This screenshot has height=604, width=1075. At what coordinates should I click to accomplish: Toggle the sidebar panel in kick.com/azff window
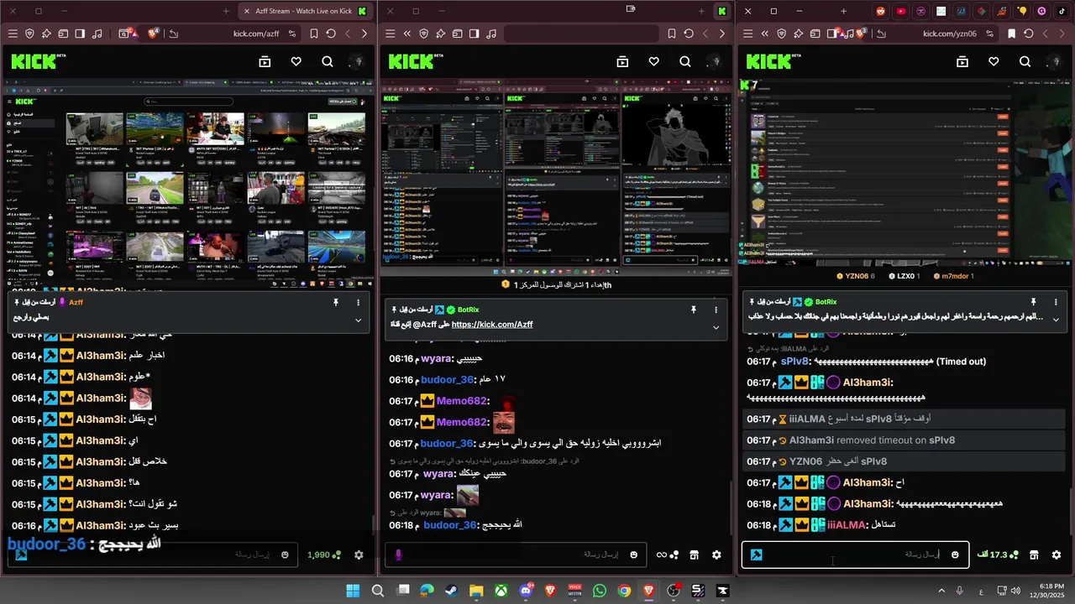coord(80,34)
